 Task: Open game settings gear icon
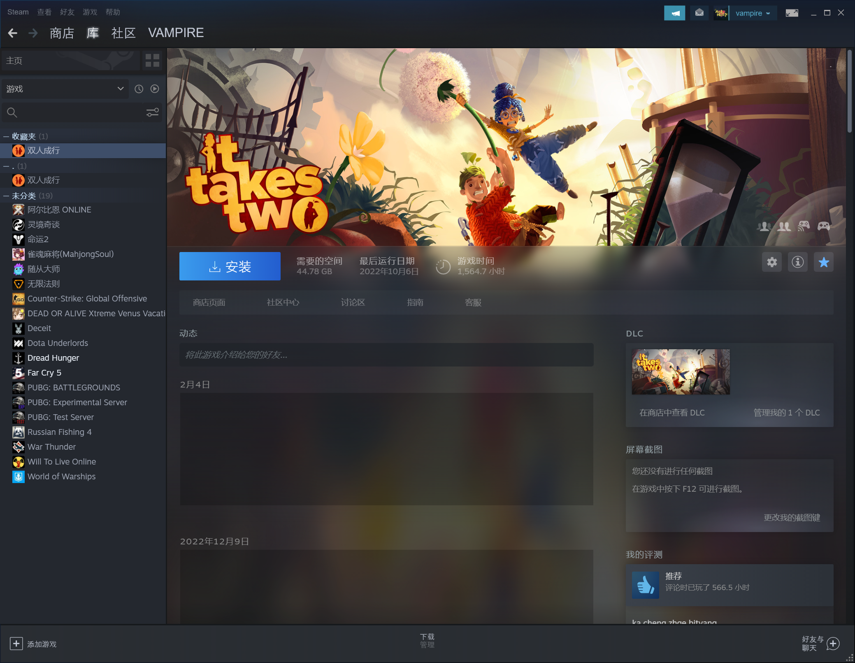click(772, 262)
